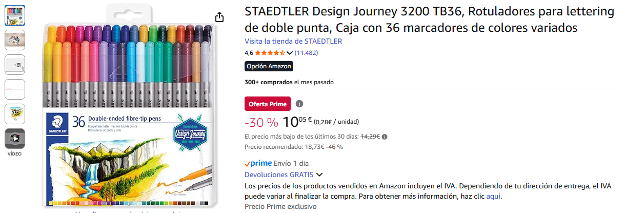Viewport: 625px width, 213px height.
Task: Expand the Devoluciones GRATIS chevron
Action: point(320,175)
